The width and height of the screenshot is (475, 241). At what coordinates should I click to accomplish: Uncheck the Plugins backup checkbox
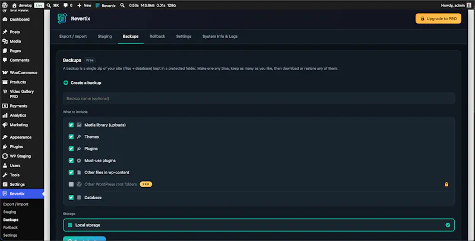(71, 149)
